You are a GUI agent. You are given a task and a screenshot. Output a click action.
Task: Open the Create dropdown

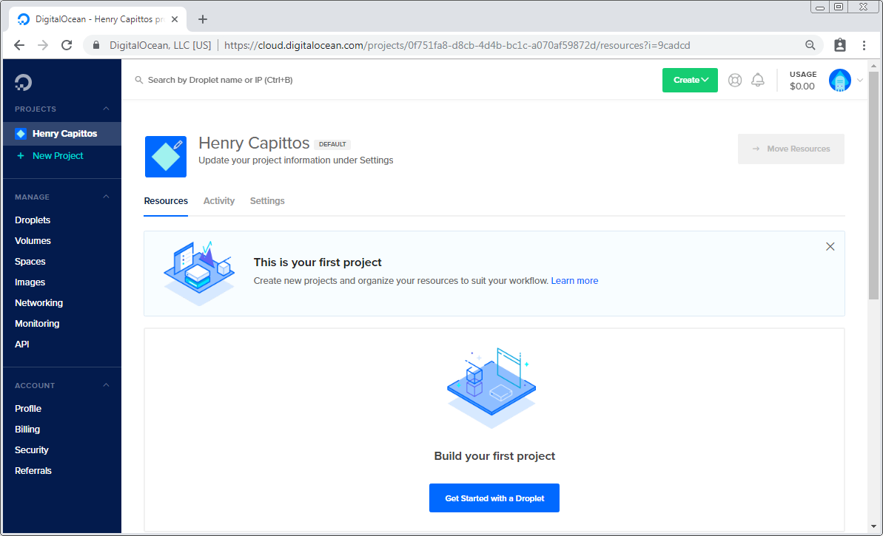tap(690, 80)
